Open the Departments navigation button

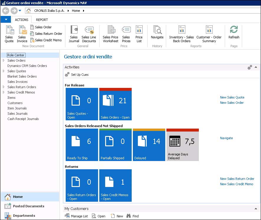click(24, 216)
